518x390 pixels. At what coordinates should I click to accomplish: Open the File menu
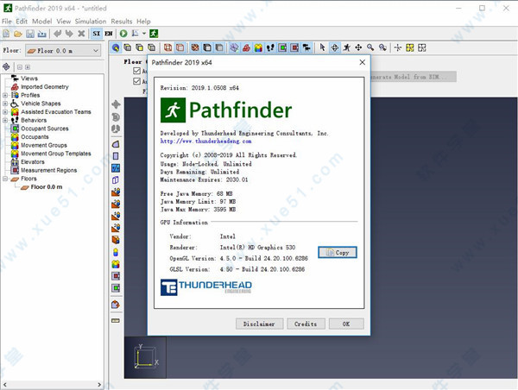tap(7, 21)
